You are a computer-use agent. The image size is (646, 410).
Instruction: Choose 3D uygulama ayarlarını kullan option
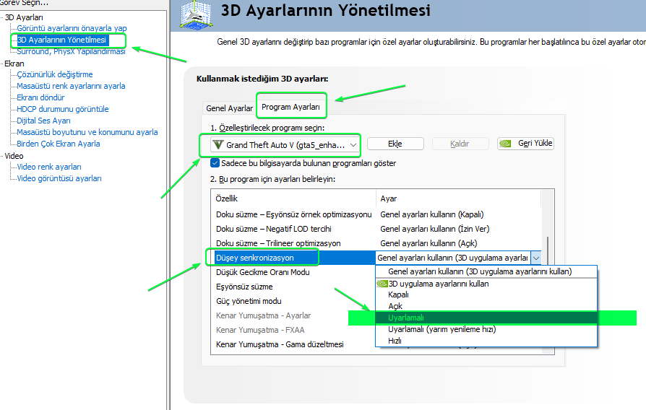tap(486, 284)
